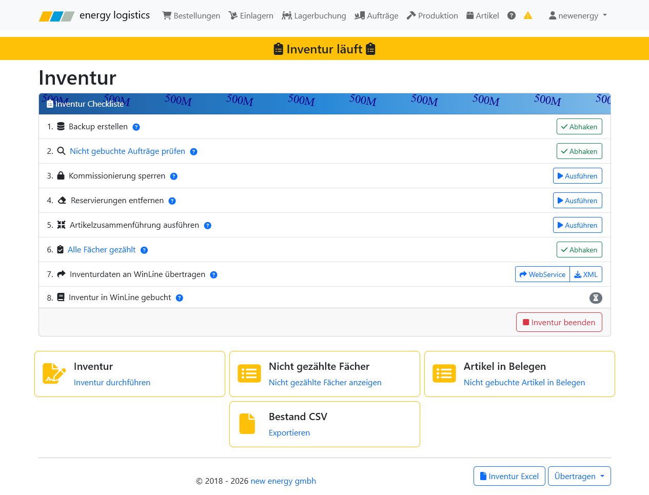
Task: Click the Inventur läuft yellow banner
Action: [x=324, y=49]
